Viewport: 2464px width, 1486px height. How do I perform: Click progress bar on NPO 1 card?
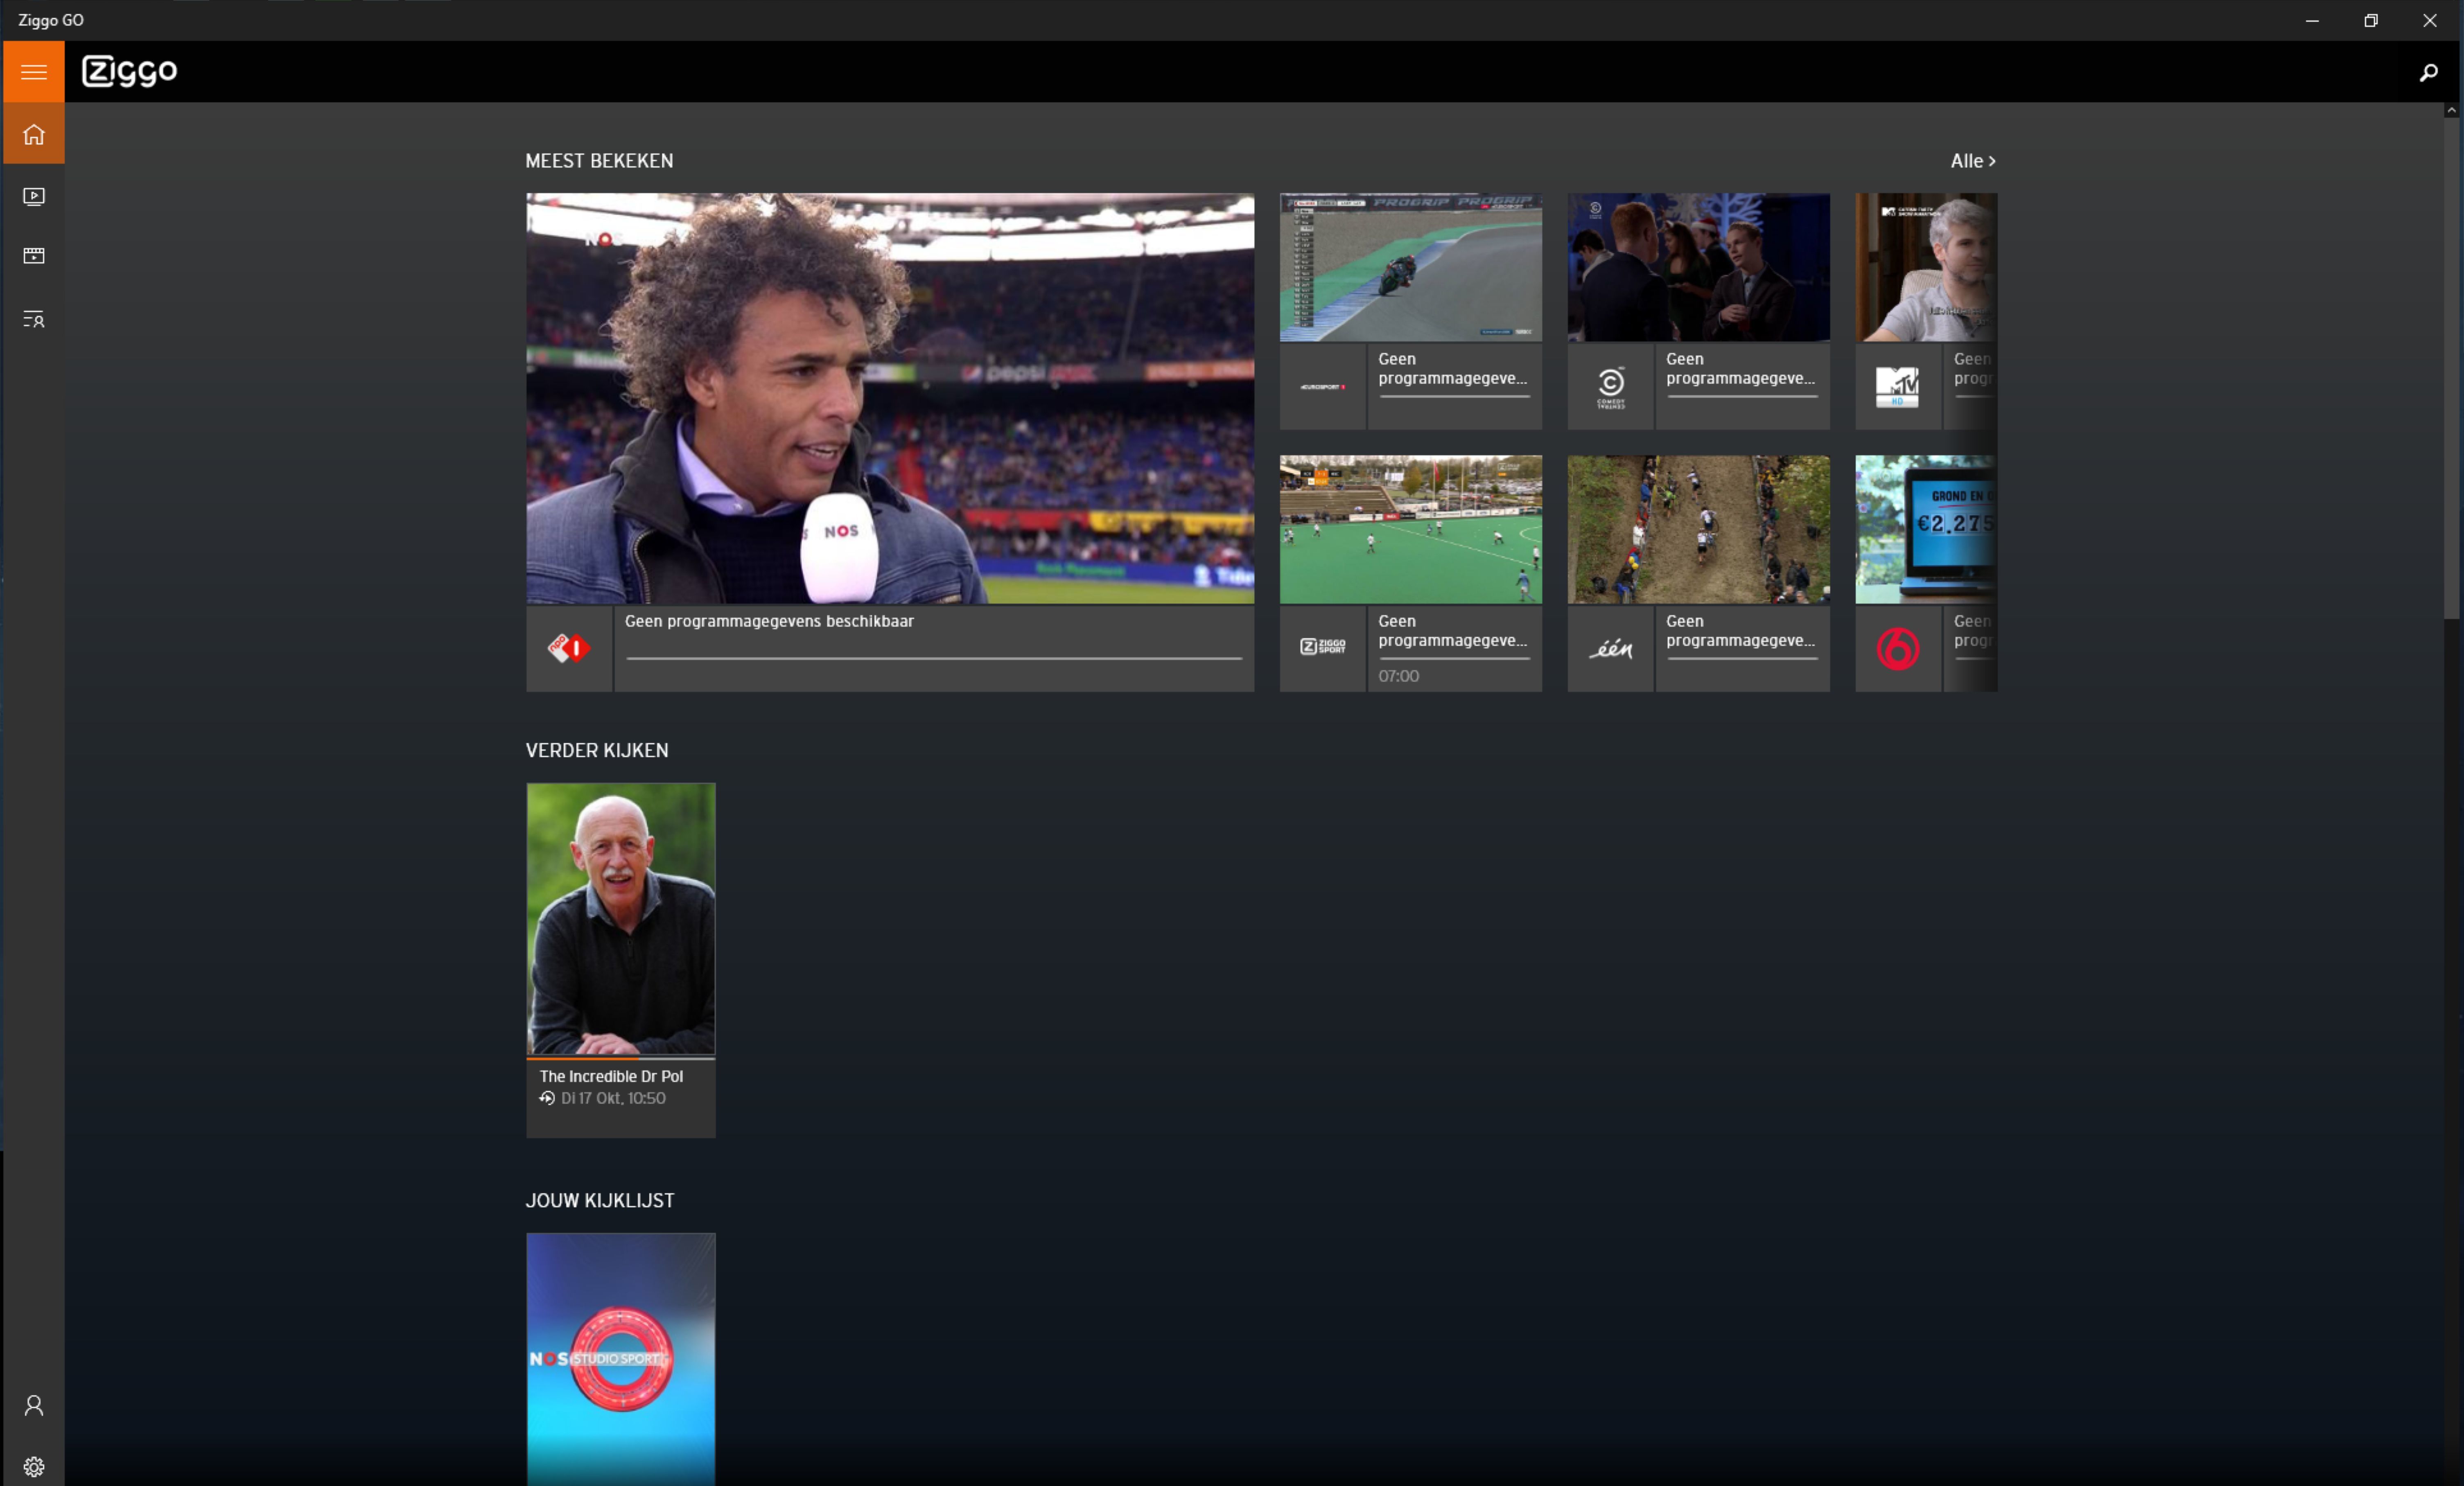click(934, 658)
